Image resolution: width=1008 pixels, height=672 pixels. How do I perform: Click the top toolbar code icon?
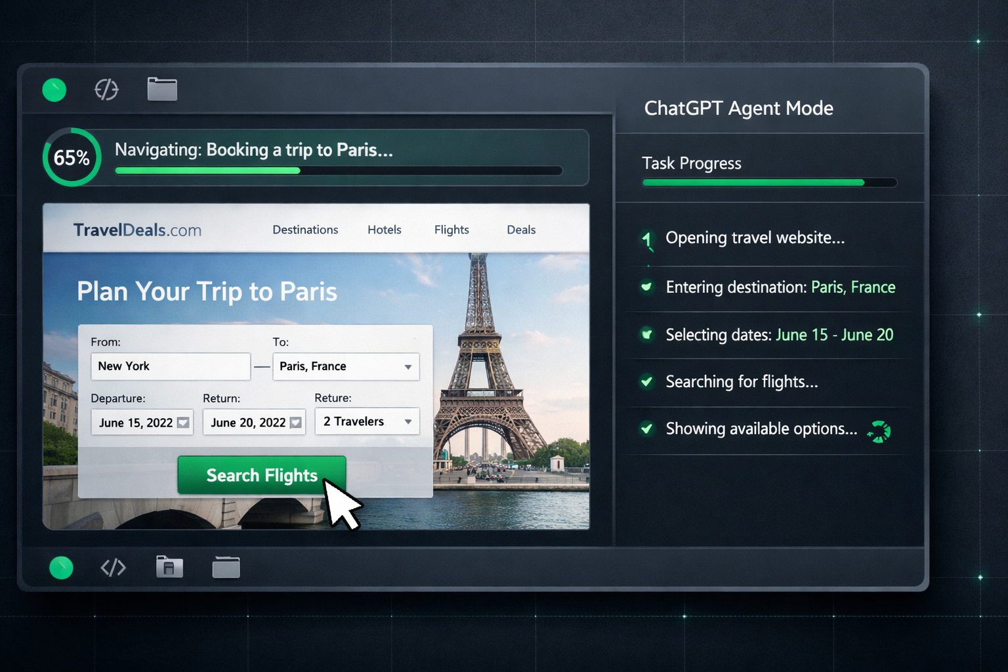click(106, 89)
